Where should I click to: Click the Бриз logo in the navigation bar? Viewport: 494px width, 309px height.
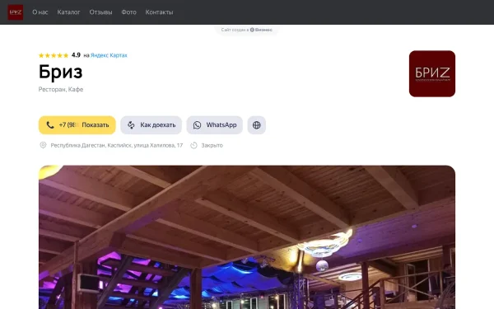(16, 12)
